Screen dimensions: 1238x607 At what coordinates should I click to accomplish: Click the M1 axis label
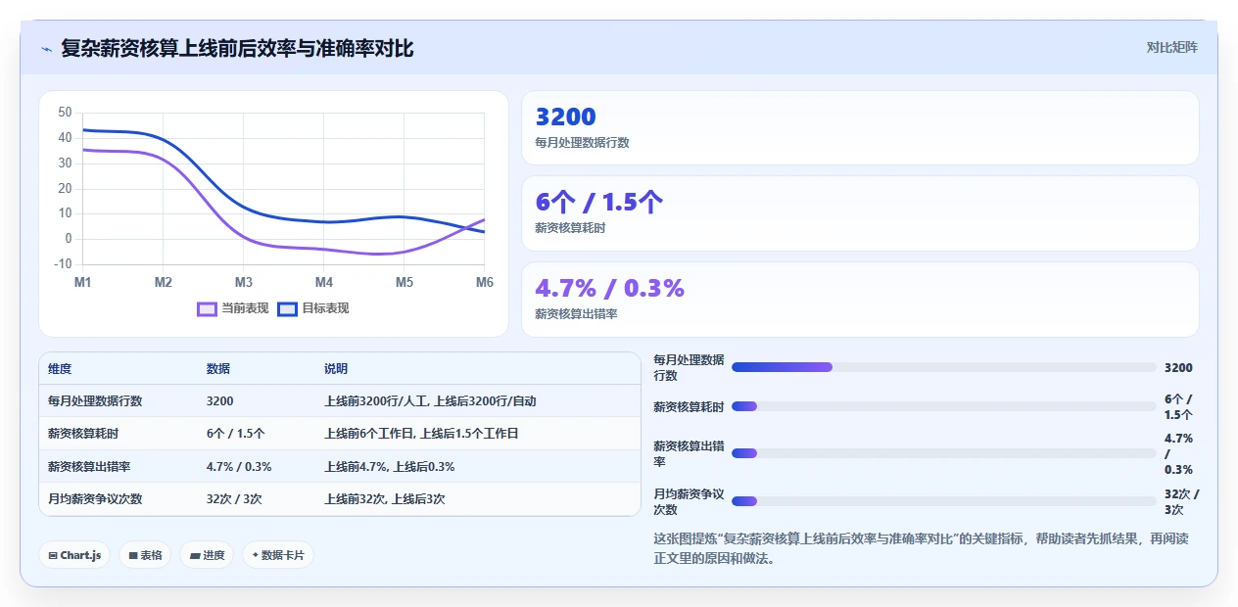(x=83, y=282)
